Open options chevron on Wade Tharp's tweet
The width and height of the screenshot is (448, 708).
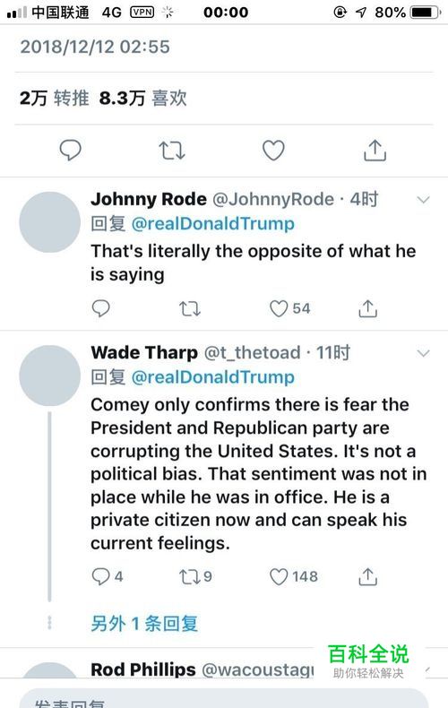pos(423,353)
